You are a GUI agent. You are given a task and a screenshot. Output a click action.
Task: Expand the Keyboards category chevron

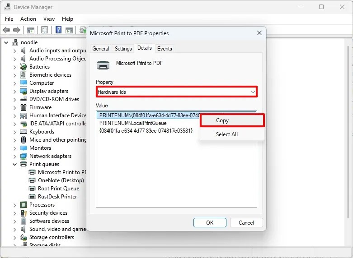14,132
